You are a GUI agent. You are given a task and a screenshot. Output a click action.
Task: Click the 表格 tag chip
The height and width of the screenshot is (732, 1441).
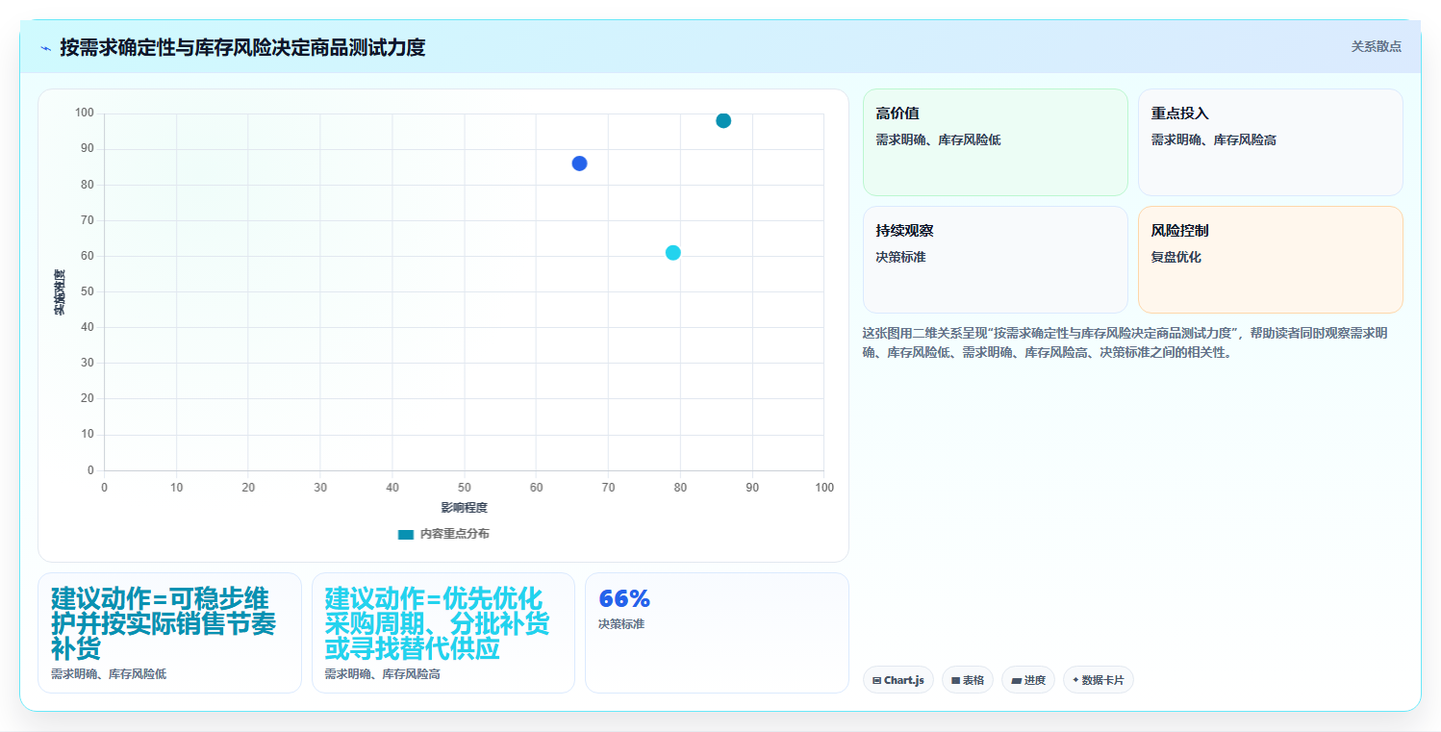[967, 680]
